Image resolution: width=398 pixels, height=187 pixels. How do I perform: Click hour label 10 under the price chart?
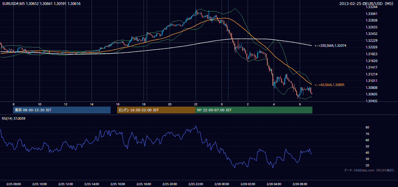click(40, 104)
